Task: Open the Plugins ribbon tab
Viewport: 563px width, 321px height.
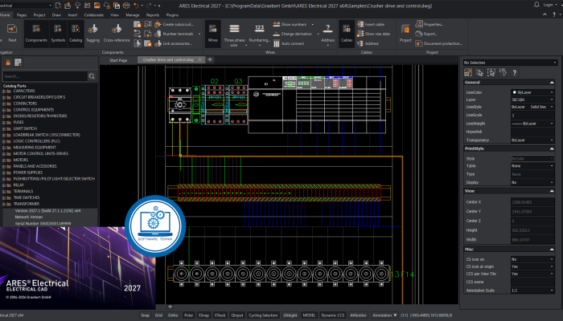Action: tap(172, 15)
